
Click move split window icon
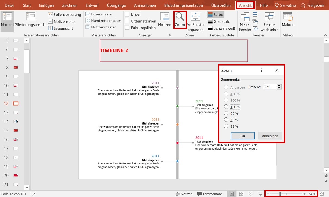click(x=255, y=28)
